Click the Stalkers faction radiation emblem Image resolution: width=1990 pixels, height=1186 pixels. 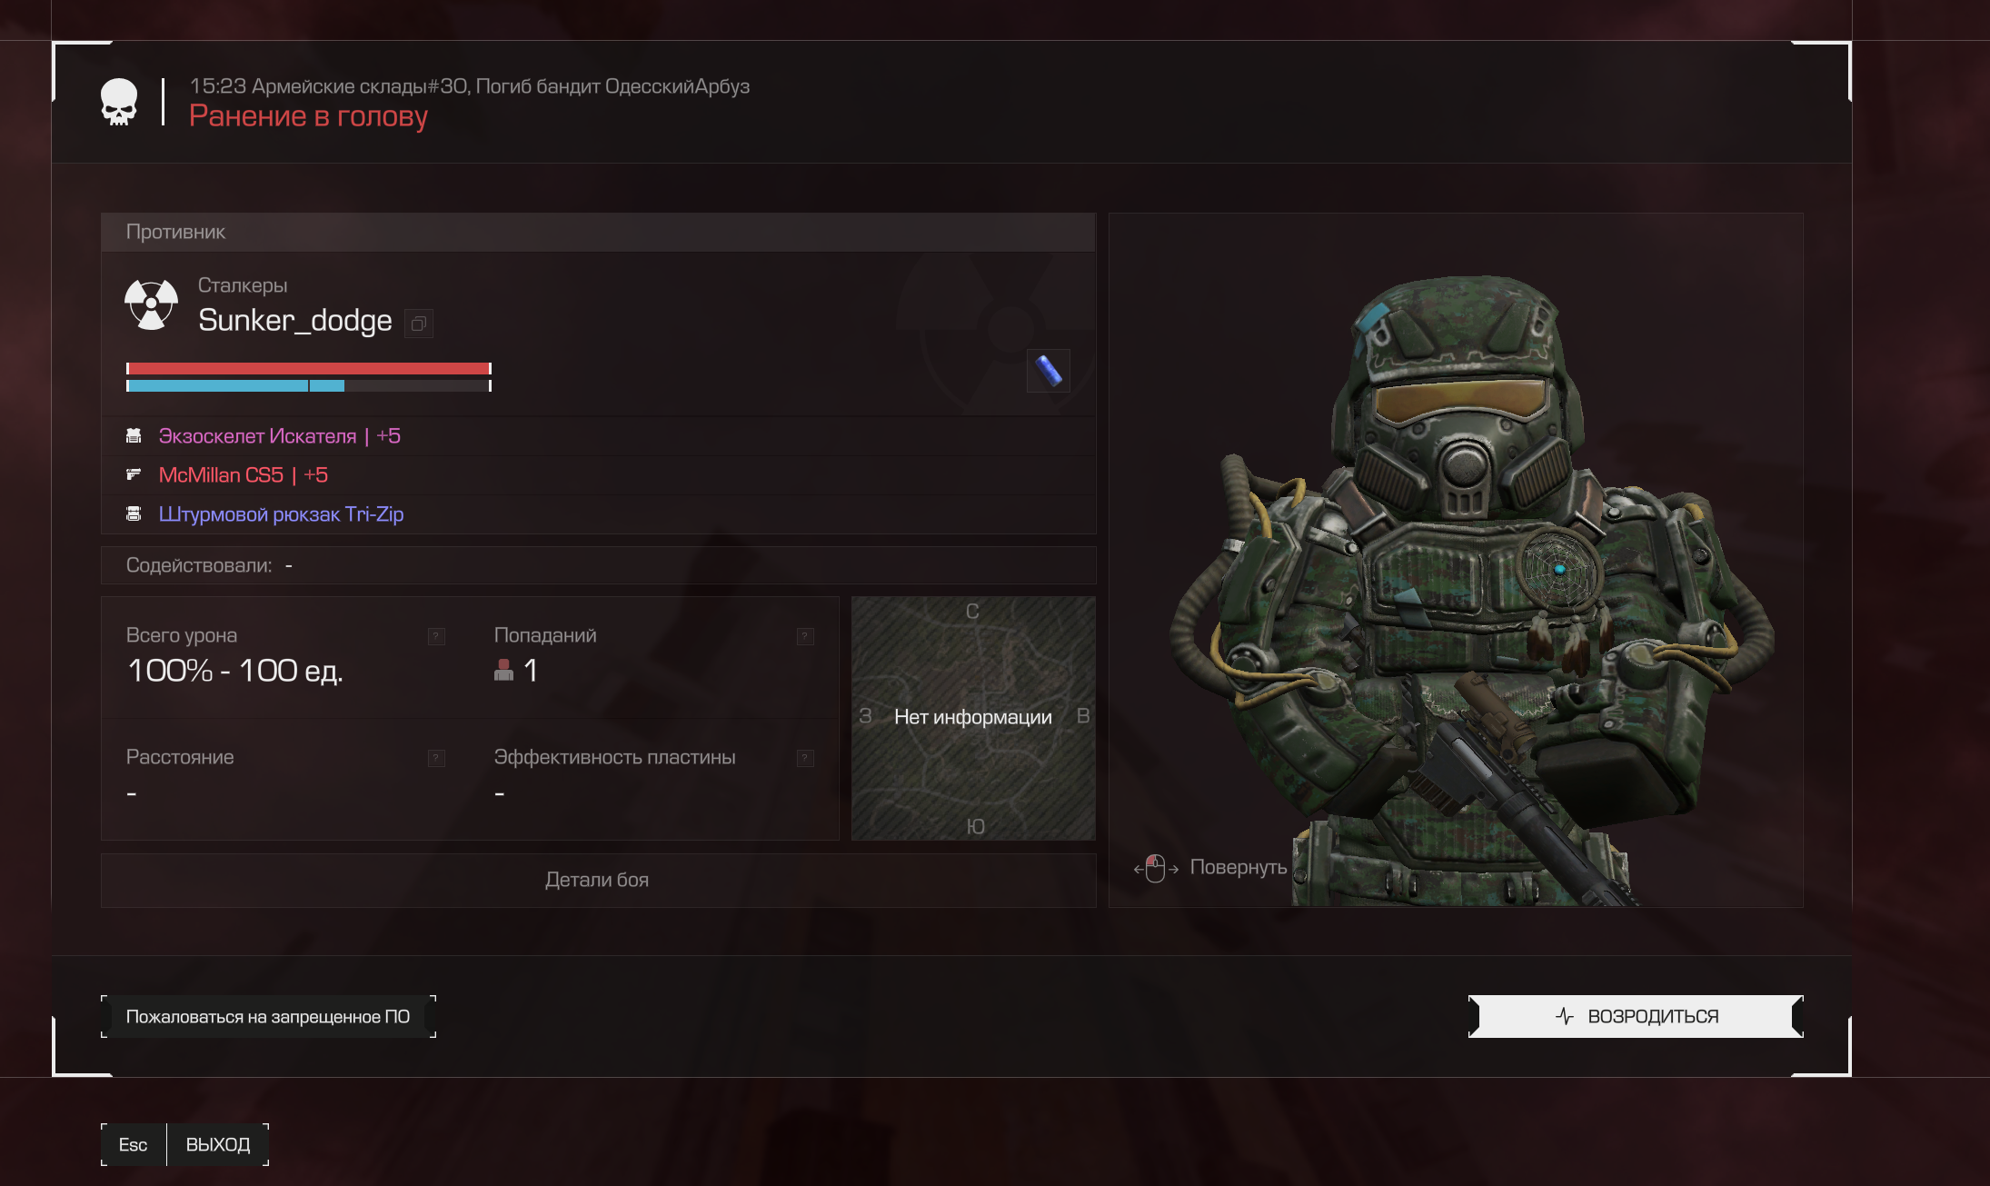[151, 304]
